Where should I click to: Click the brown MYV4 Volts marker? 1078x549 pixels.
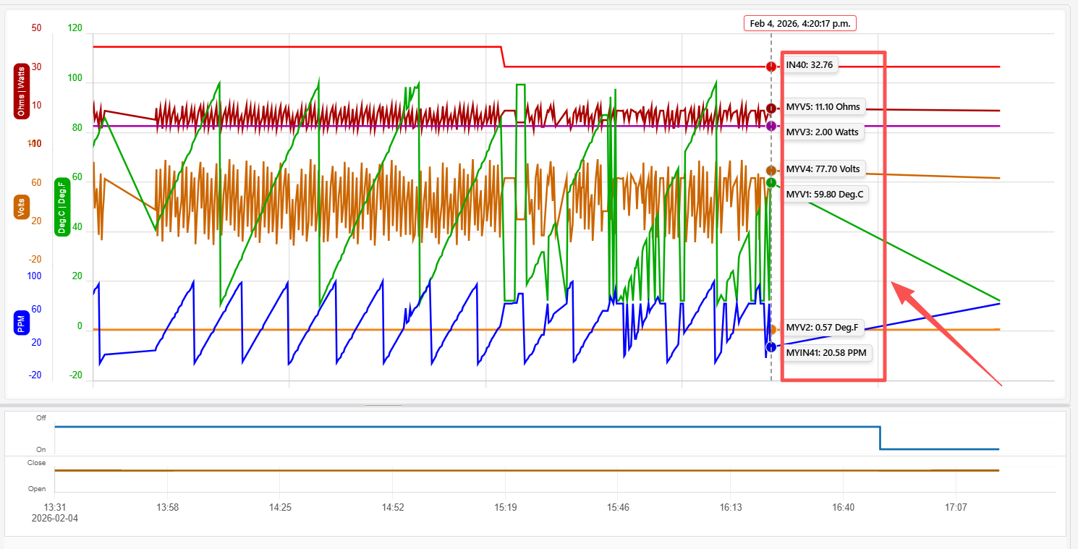click(771, 171)
